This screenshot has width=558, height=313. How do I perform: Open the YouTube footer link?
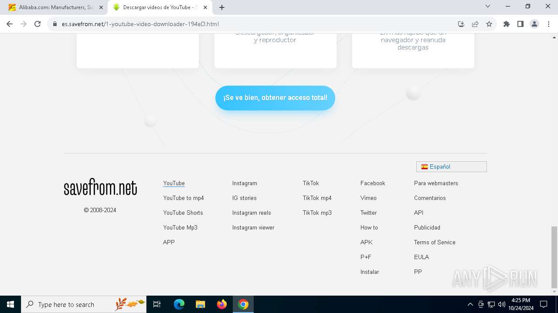(174, 183)
